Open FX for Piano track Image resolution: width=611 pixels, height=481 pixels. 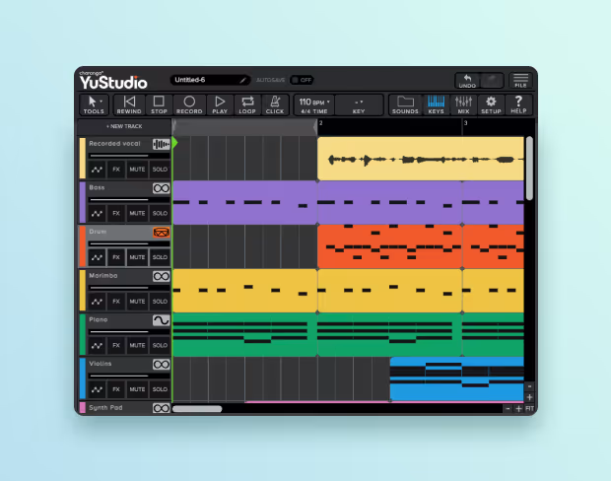click(116, 345)
